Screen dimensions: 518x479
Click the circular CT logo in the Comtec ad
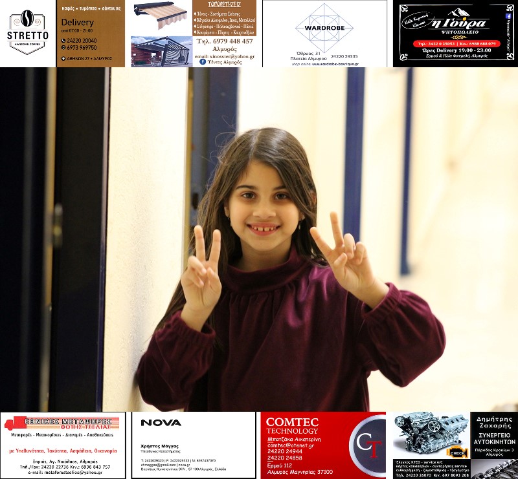[x=368, y=445]
